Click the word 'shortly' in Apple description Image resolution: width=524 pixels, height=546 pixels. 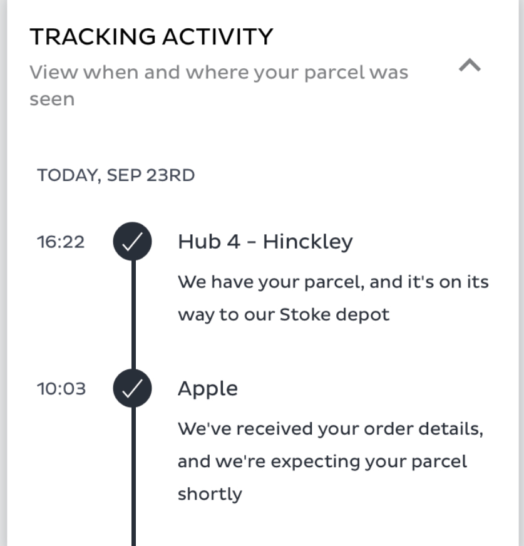(x=210, y=494)
